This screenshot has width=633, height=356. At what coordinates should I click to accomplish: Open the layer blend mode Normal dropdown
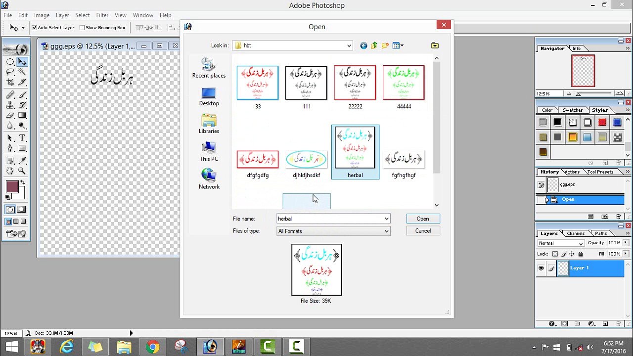561,243
